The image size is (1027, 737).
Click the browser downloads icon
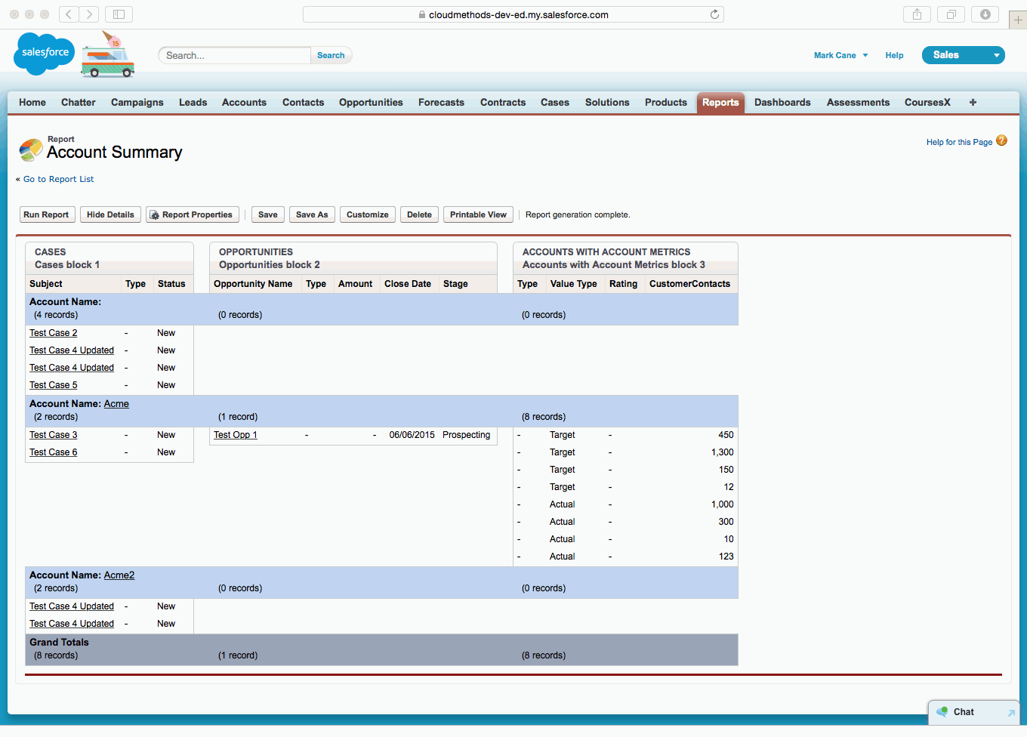pyautogui.click(x=985, y=14)
